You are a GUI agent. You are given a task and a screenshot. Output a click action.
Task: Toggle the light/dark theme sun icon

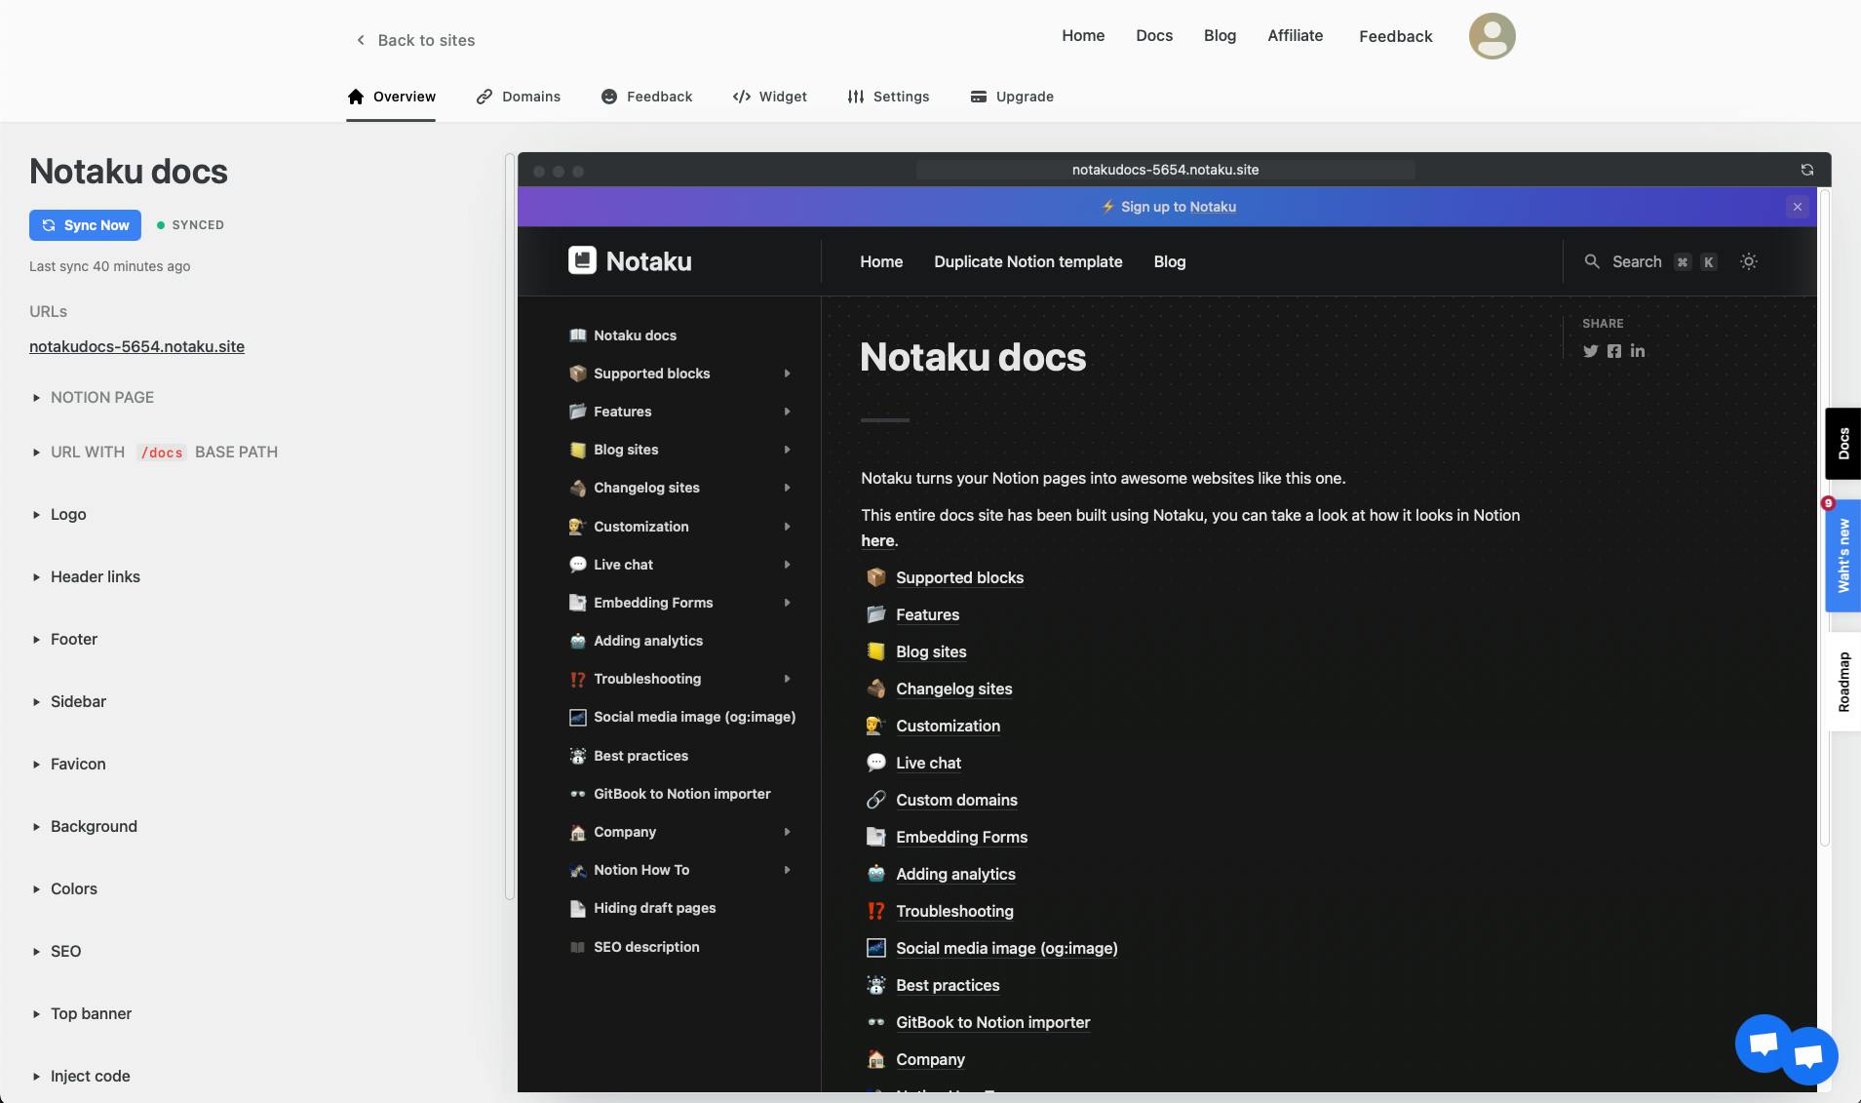(1749, 261)
